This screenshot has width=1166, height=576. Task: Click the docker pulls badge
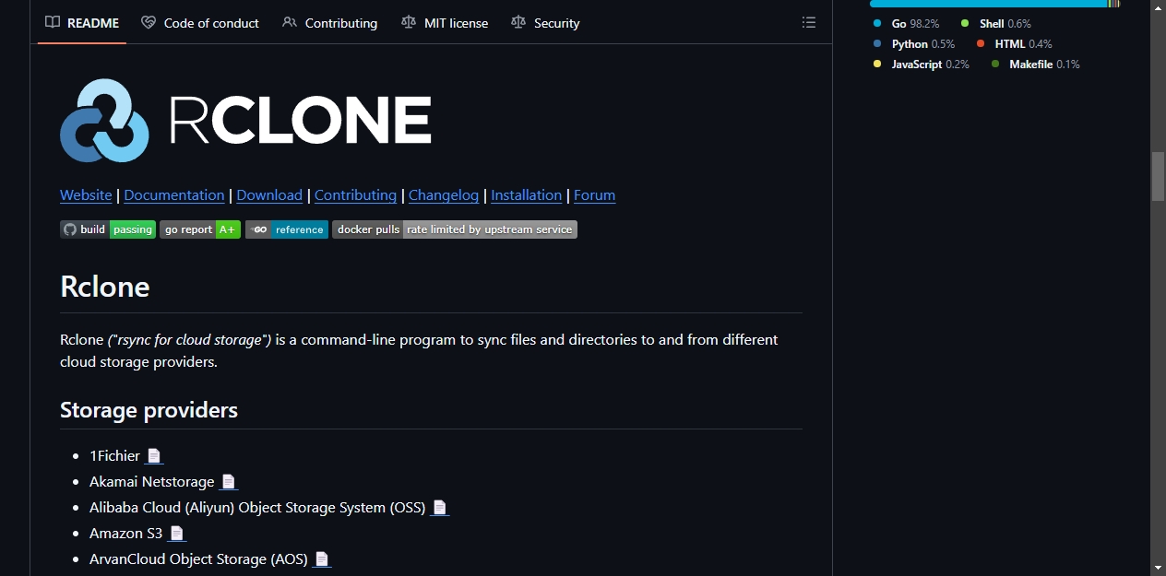tap(455, 229)
